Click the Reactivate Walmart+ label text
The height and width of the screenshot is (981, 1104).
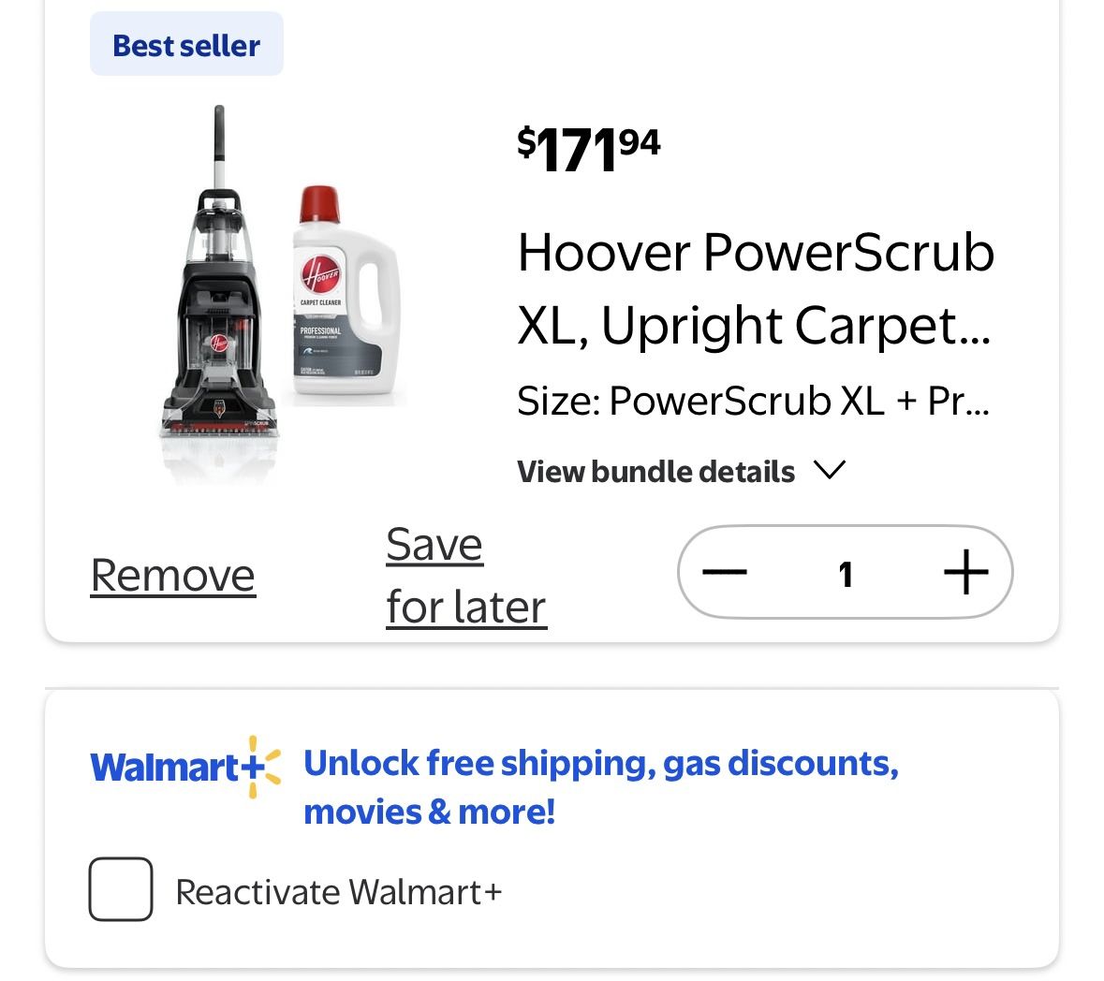coord(338,892)
